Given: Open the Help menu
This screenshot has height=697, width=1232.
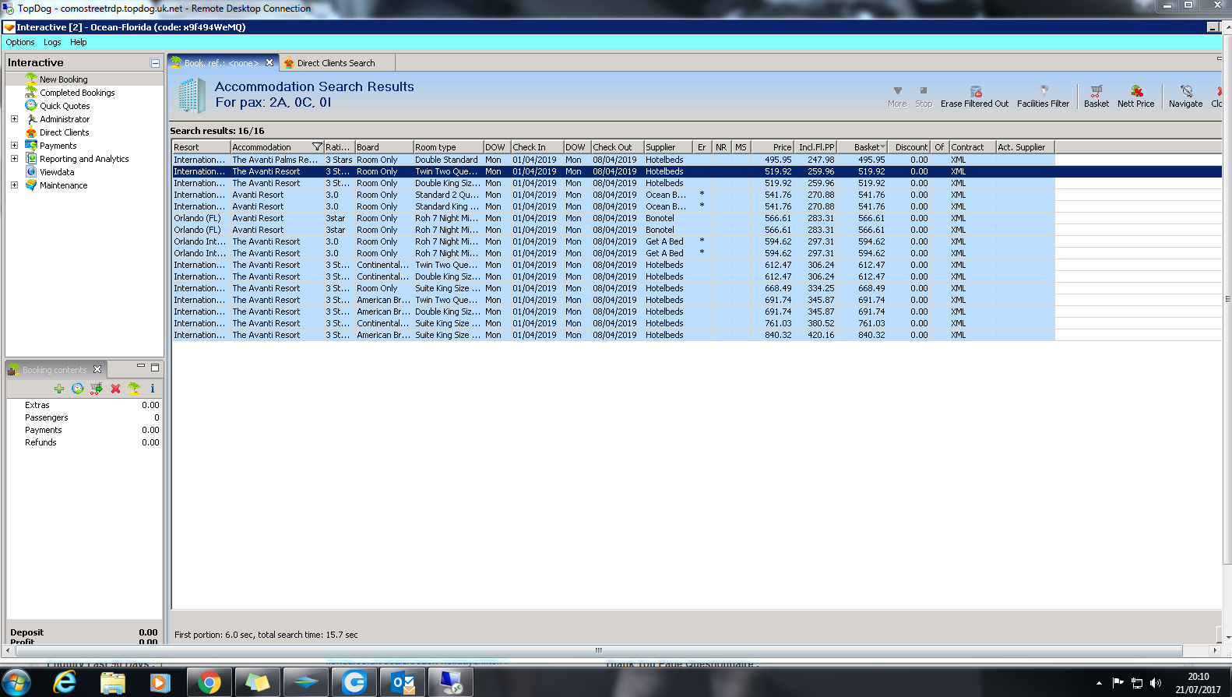Looking at the screenshot, I should coord(79,43).
